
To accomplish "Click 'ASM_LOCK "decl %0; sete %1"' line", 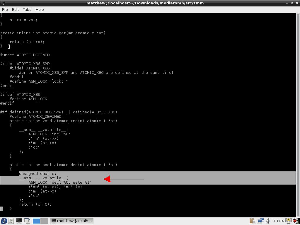I will (60, 182).
